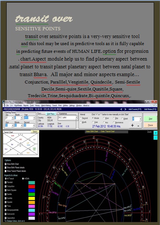The width and height of the screenshot is (160, 225).
Task: Open the Horary menu
Action: pos(37,105)
